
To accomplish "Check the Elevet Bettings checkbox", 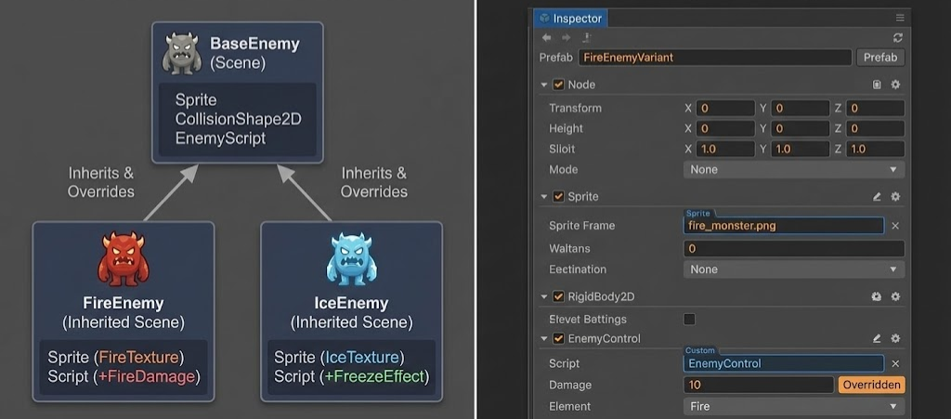I will pos(689,320).
